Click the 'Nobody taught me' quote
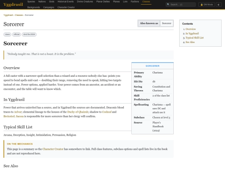The width and height of the screenshot is (225, 169). pos(41,54)
